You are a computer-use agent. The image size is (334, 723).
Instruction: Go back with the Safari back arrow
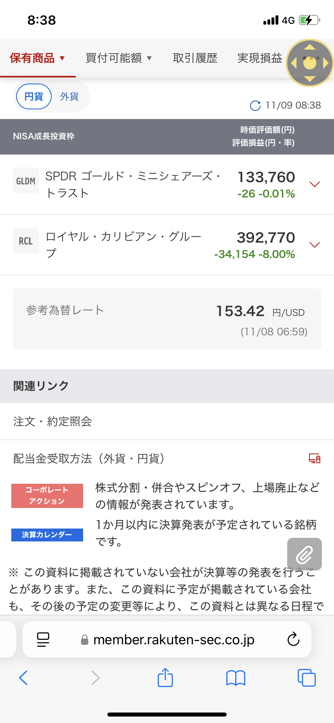point(23,677)
